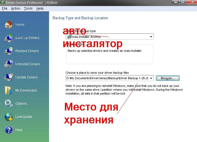
Task: Click the Back Up Drivers monitor icon
Action: [x=8, y=38]
